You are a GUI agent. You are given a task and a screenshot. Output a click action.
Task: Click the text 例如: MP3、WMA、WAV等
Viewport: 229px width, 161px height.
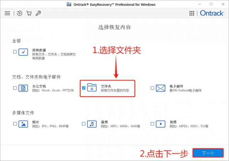121,126
